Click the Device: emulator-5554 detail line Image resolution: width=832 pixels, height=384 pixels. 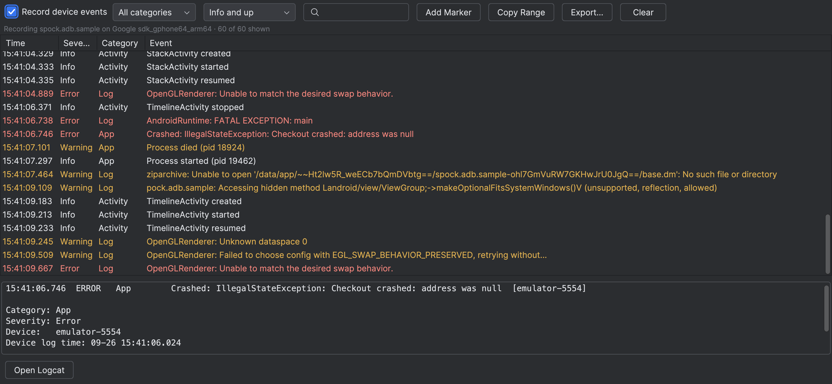click(63, 332)
